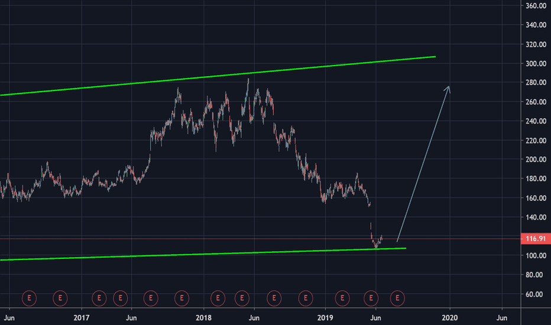Click the 2019 label on time axis
Screen dimensions: 551x325
(325, 318)
